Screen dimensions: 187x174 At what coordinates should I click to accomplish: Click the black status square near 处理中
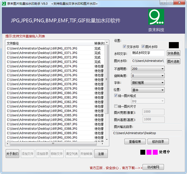[143, 152]
